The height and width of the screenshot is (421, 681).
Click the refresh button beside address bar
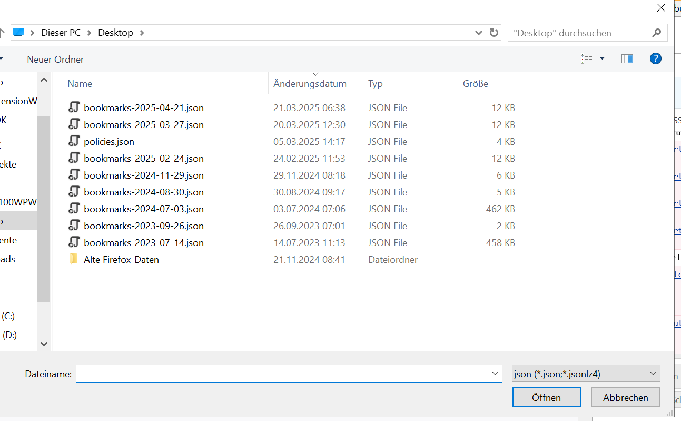(x=494, y=33)
